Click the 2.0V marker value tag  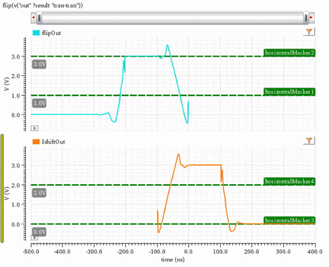point(39,193)
